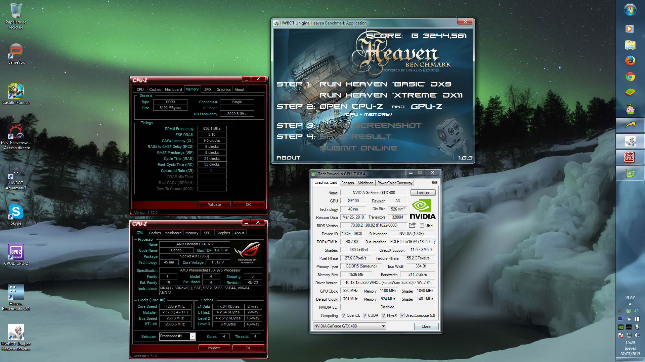Open the PowerColor Giveaway tab
Viewport: 645px width, 362px height.
click(x=395, y=183)
